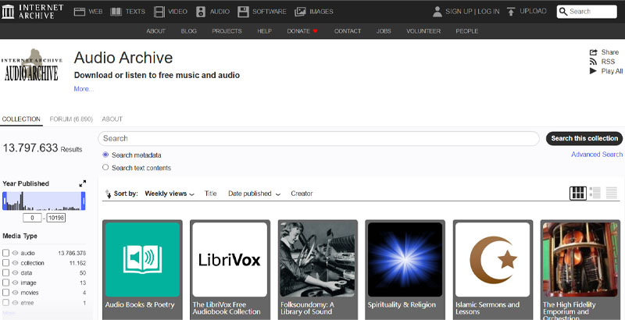
Task: Grab the left year range slider handle
Action: point(5,201)
